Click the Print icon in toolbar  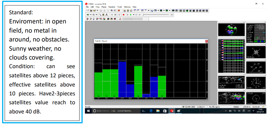coord(101,11)
